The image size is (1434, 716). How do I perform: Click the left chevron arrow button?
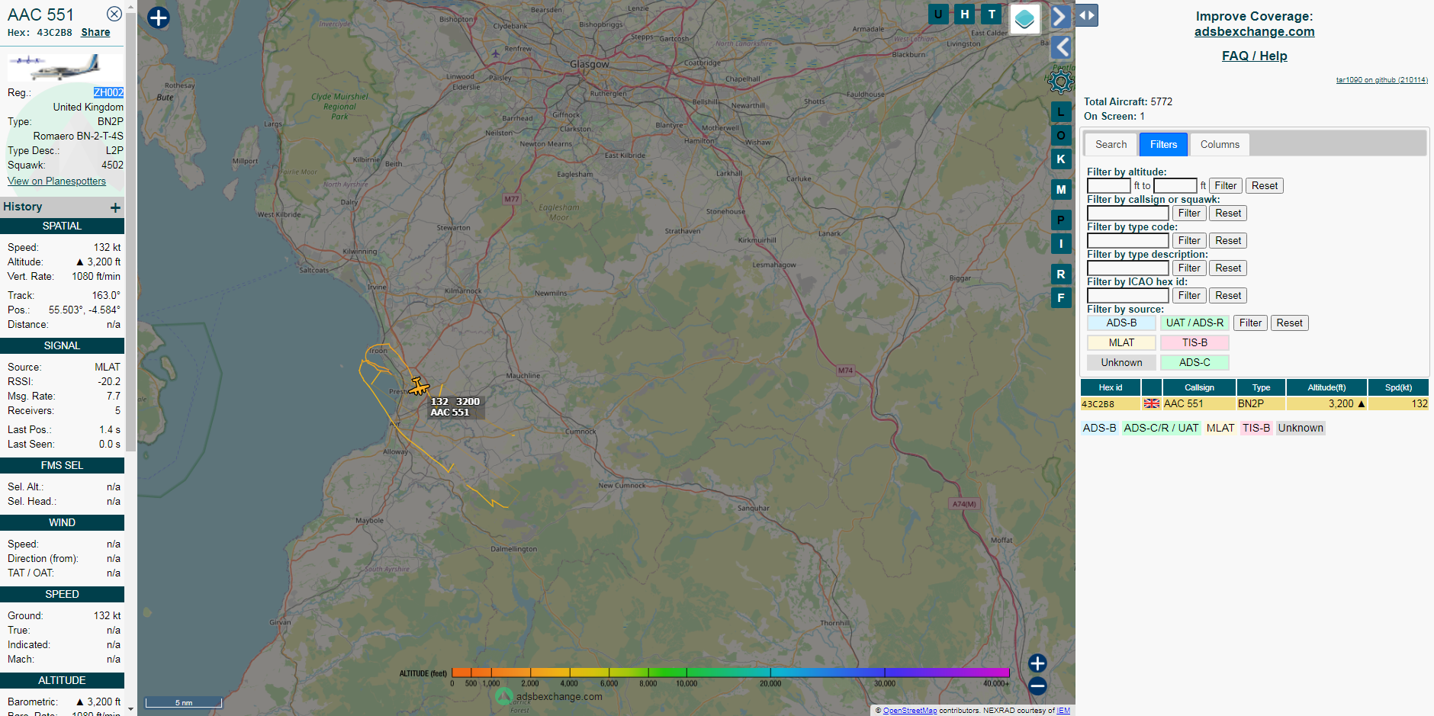(1060, 47)
